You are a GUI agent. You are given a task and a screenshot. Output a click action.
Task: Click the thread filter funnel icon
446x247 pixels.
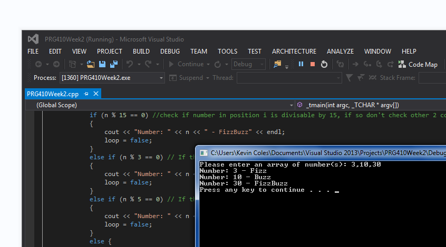pyautogui.click(x=350, y=78)
